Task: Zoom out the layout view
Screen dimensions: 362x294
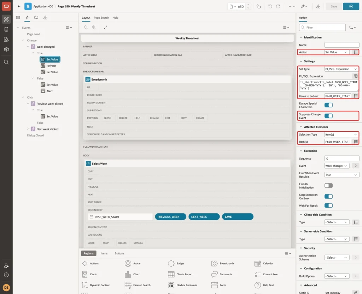Action: coord(86,27)
